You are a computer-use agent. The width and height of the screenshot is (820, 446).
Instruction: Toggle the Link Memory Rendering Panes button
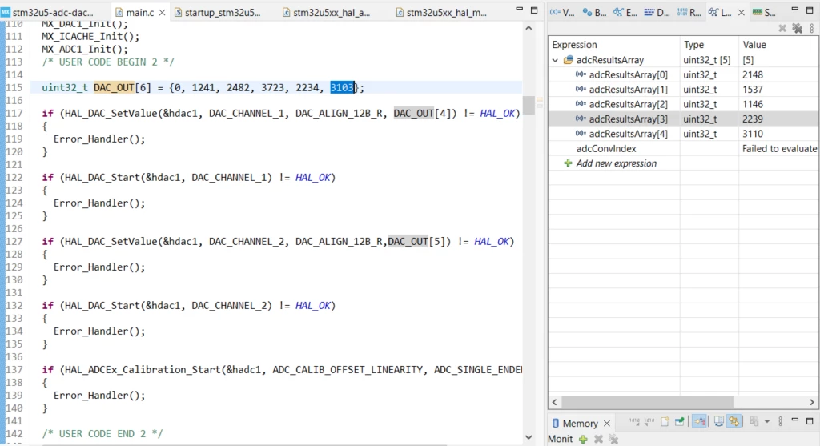tap(734, 422)
